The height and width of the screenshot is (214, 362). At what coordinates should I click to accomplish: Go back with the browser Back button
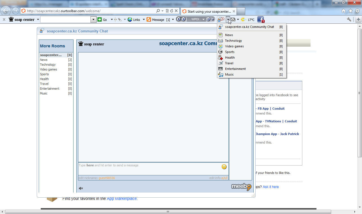click(x=6, y=11)
